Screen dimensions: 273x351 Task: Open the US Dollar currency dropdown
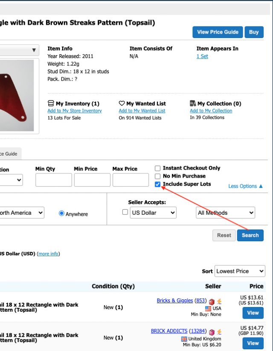click(x=153, y=213)
